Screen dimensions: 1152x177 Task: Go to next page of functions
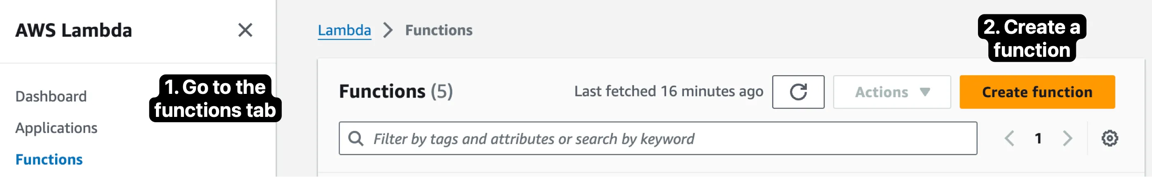click(x=1068, y=139)
